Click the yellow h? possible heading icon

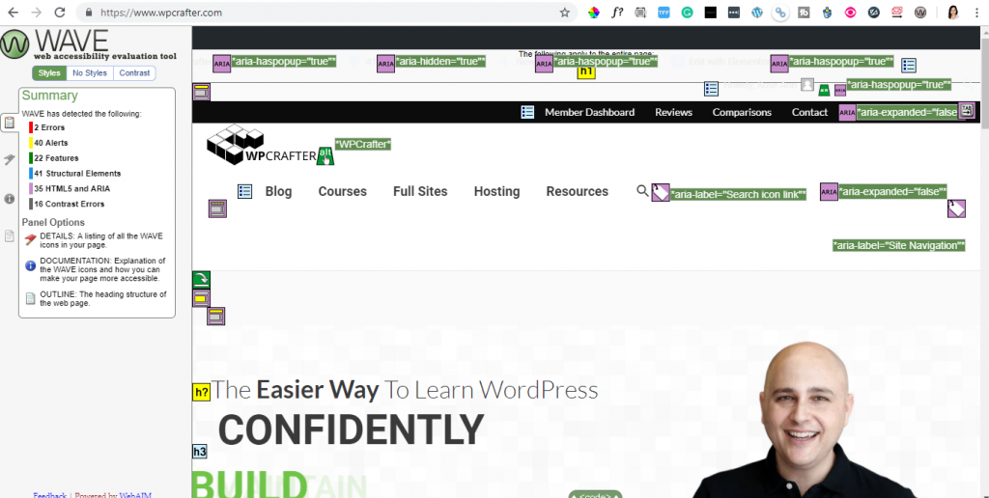coord(201,392)
